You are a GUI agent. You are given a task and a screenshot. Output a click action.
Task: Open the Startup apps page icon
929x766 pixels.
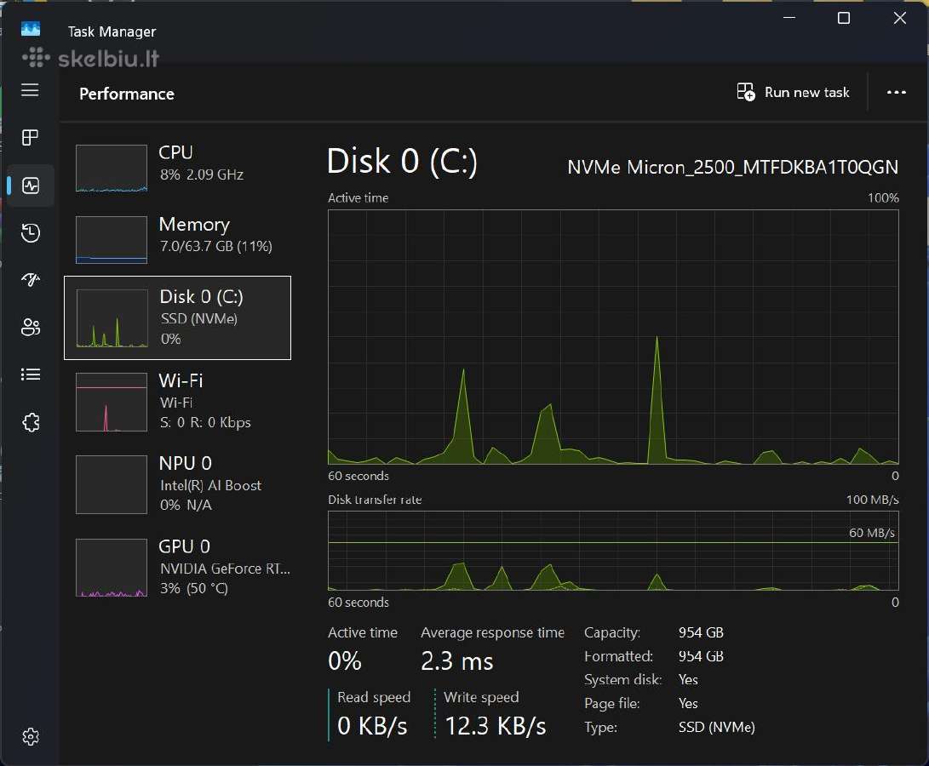pyautogui.click(x=30, y=280)
